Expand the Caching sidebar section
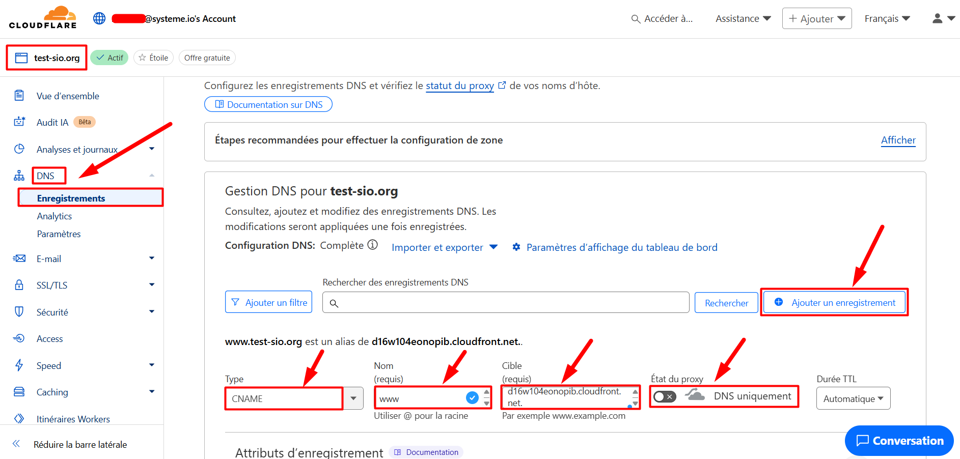This screenshot has width=960, height=459. click(152, 391)
